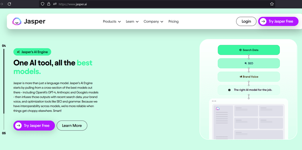Click the megaphone icon beside Brand Voice
The width and height of the screenshot is (302, 150).
pyautogui.click(x=240, y=76)
